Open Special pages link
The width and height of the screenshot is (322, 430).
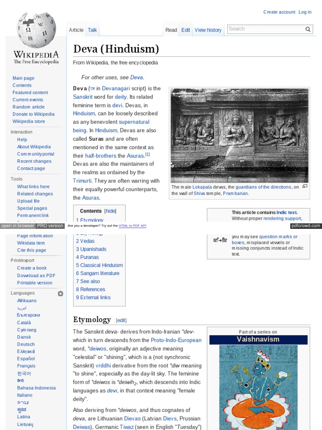32,208
